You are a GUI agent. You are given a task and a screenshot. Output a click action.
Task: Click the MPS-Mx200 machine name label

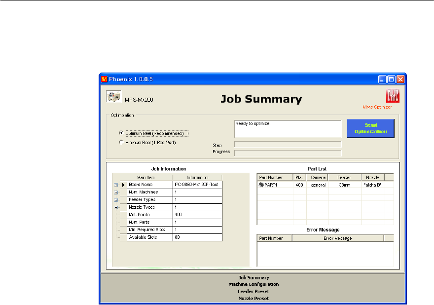pyautogui.click(x=139, y=100)
